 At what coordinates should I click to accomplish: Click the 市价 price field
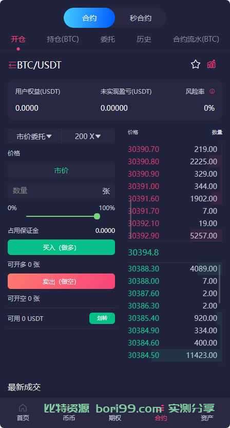(61, 170)
